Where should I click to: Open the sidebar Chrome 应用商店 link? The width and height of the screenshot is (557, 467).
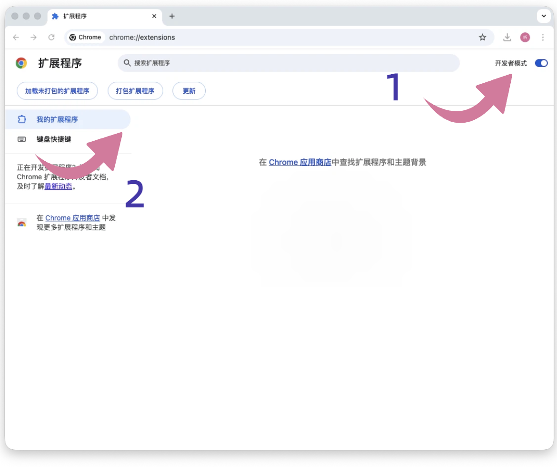[72, 218]
